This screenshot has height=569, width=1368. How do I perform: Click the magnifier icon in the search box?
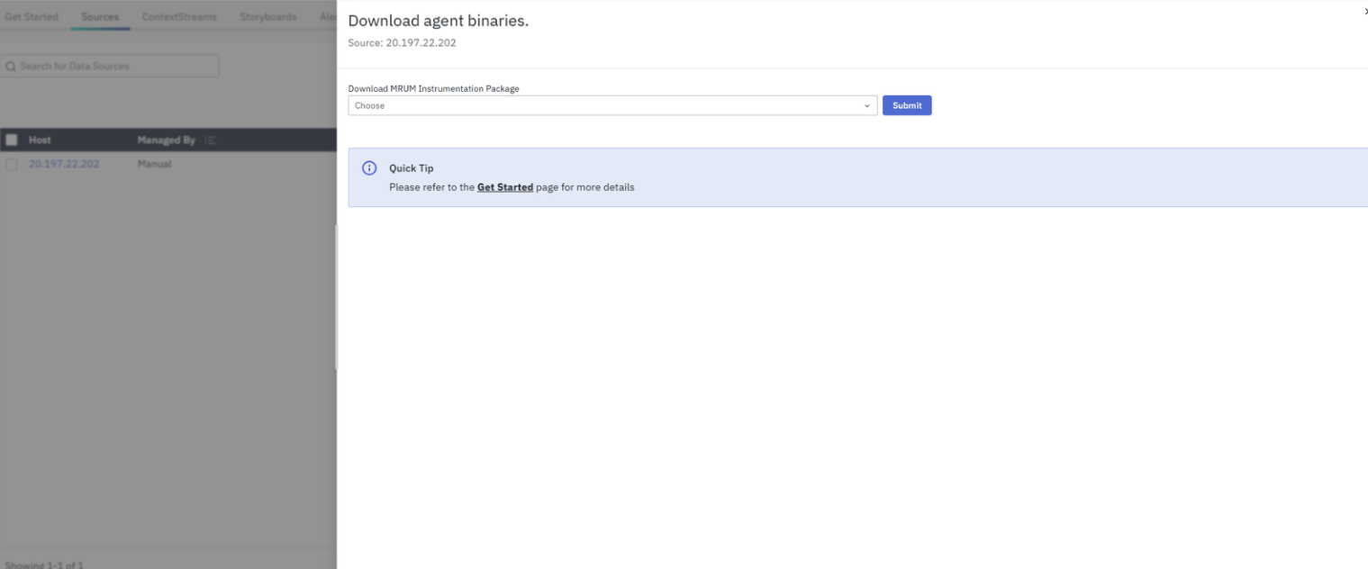click(11, 67)
